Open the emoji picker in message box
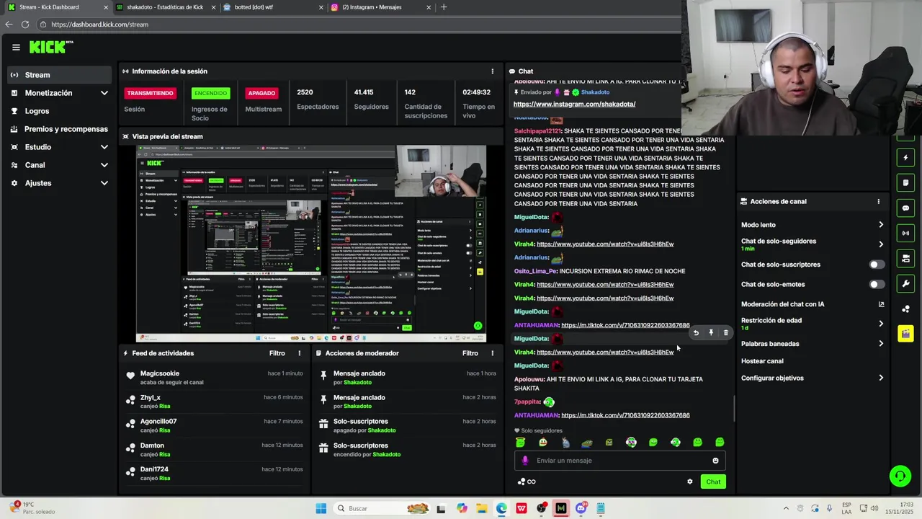This screenshot has height=519, width=922. pos(715,461)
